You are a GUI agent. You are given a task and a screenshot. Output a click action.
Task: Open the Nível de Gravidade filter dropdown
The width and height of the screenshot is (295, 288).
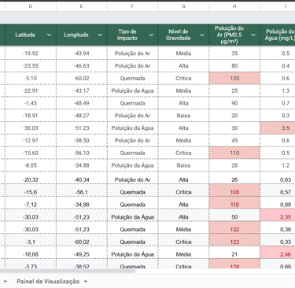202,35
